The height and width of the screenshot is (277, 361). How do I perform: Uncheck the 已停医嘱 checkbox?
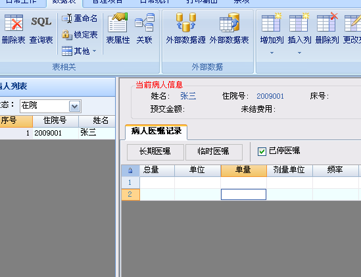click(x=262, y=151)
